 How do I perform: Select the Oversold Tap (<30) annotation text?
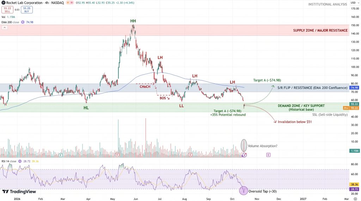(262, 192)
